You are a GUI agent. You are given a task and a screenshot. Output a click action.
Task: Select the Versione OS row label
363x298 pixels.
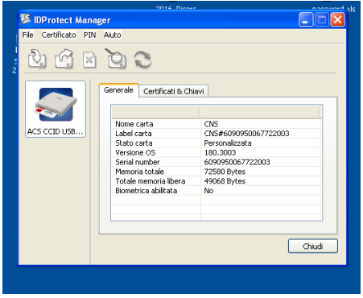tap(135, 152)
